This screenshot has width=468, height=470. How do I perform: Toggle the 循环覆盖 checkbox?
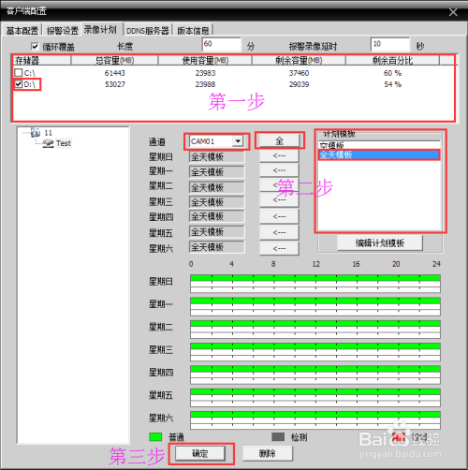pyautogui.click(x=35, y=47)
